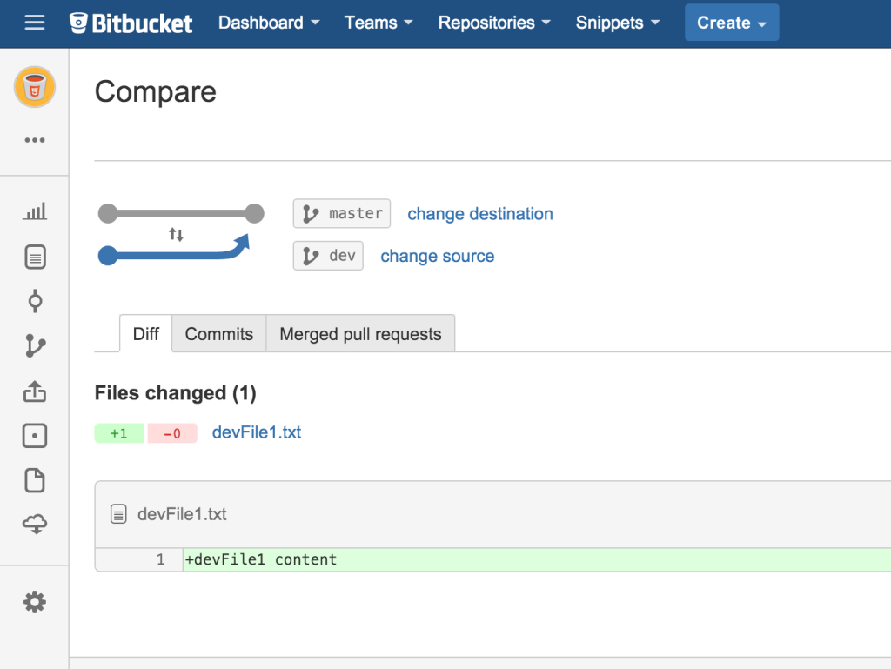Switch to the Merged pull requests tab
This screenshot has height=669, width=891.
(x=360, y=334)
